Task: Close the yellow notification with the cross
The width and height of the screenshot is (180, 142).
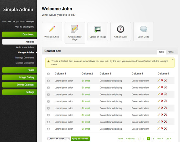Action: 173,59
